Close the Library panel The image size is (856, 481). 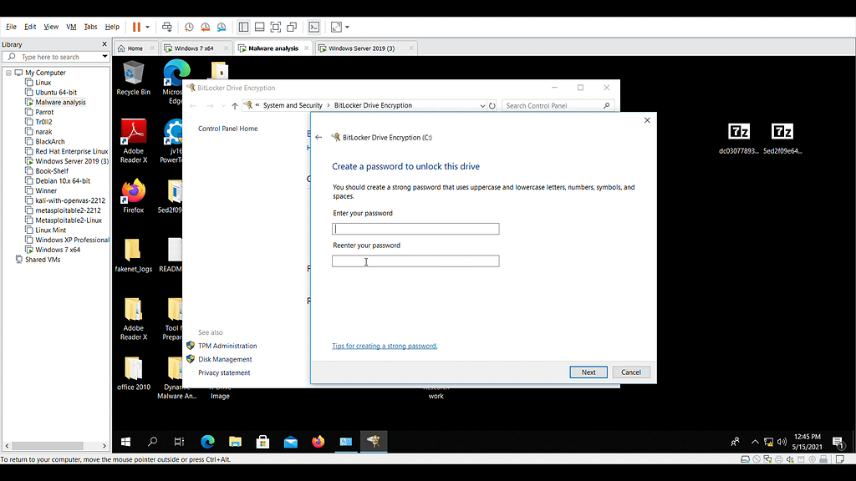pos(104,44)
